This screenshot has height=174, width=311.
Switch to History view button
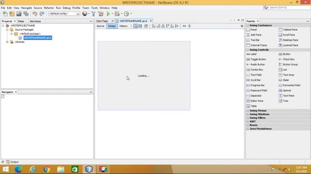pyautogui.click(x=123, y=26)
